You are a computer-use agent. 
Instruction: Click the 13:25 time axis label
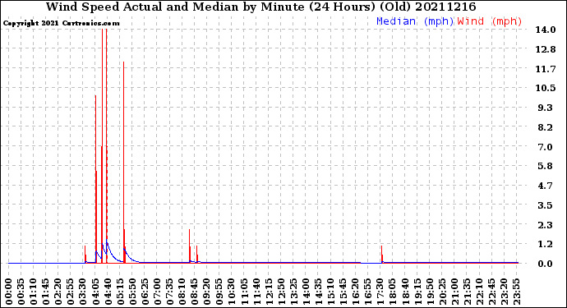(x=293, y=291)
